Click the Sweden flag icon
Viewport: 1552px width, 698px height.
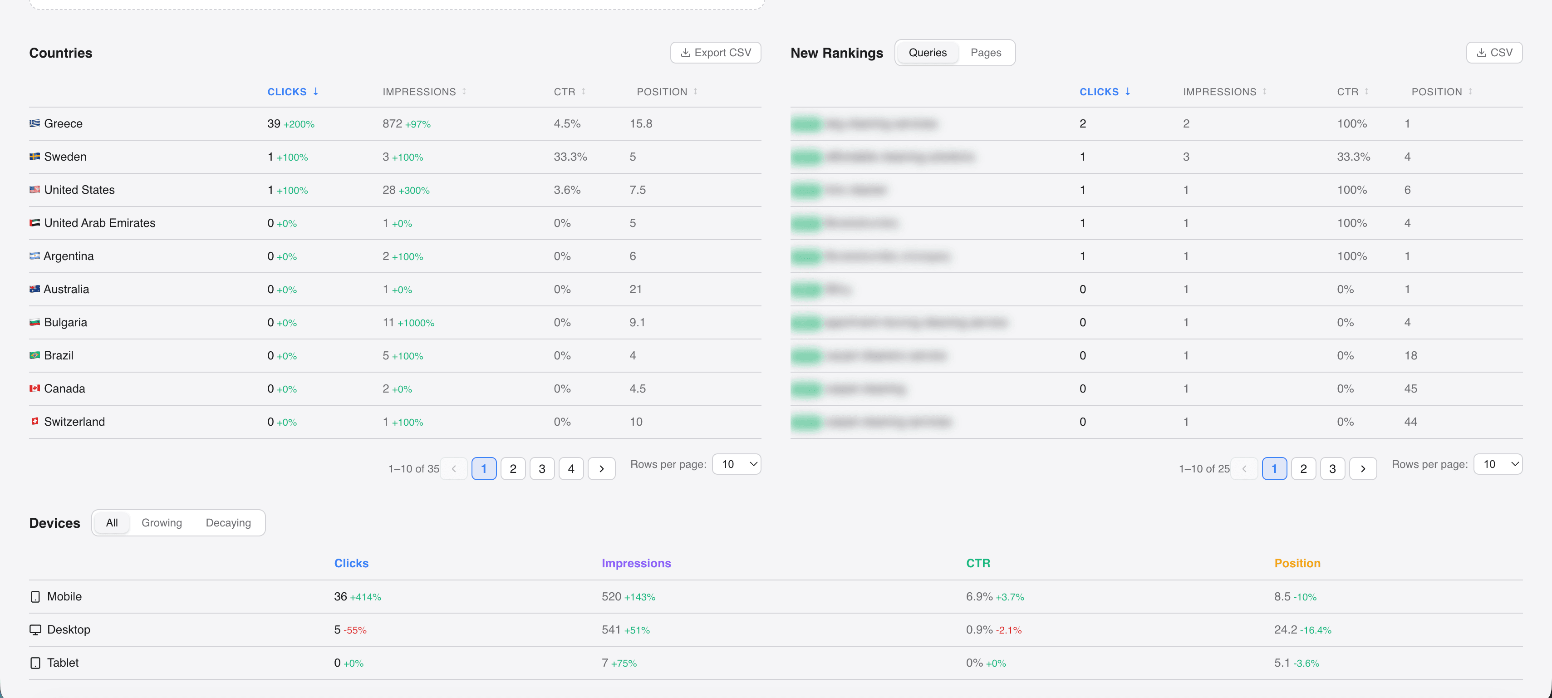pos(35,157)
